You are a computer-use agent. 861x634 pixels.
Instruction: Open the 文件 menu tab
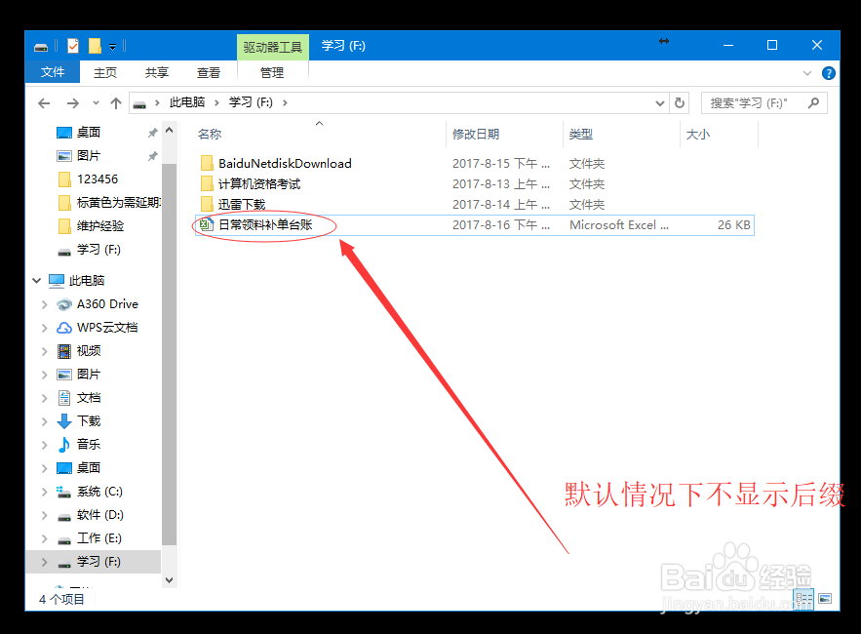[x=53, y=72]
